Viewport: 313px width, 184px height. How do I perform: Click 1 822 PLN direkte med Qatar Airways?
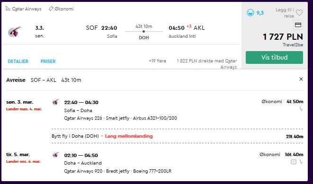click(x=207, y=64)
